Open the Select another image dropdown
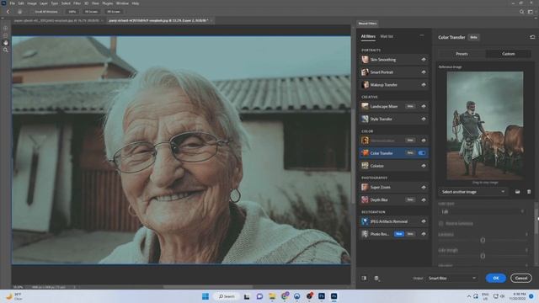Image resolution: width=539 pixels, height=303 pixels. 473,192
